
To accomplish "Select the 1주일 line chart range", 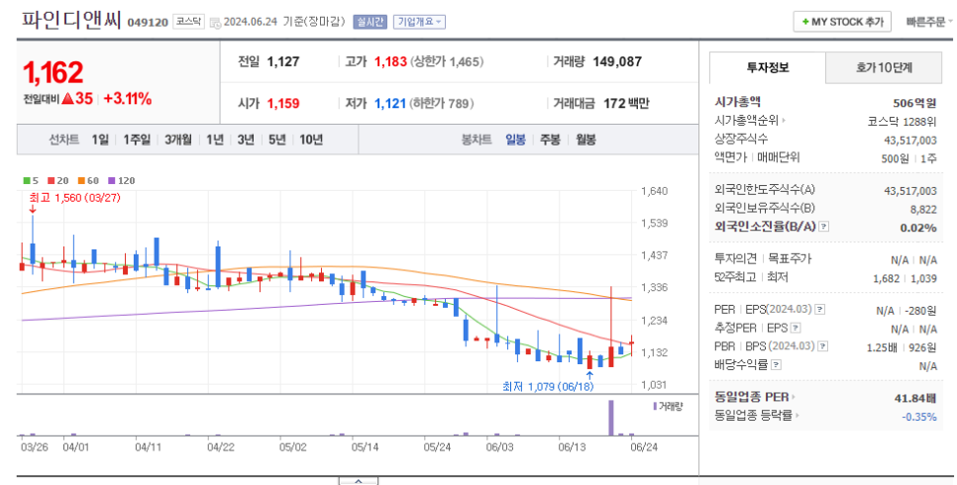I will 137,140.
